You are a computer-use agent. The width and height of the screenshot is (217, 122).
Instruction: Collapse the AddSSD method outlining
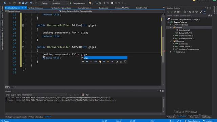pos(23,47)
